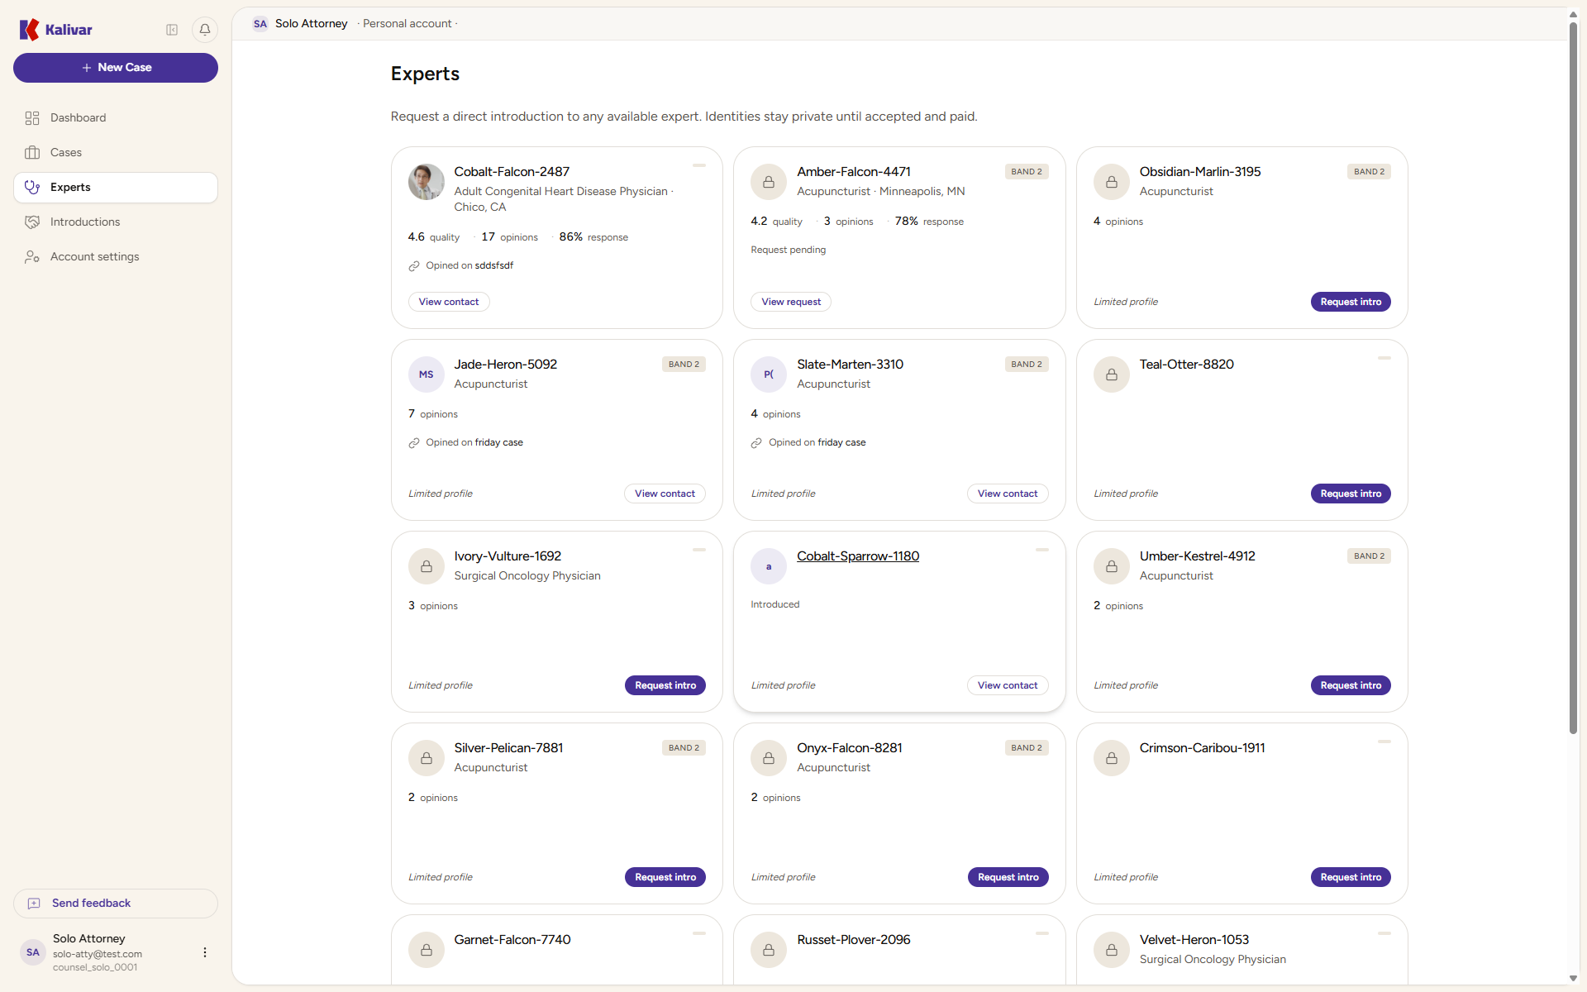
Task: View contact for Jade-Heron-5092
Action: click(x=665, y=494)
